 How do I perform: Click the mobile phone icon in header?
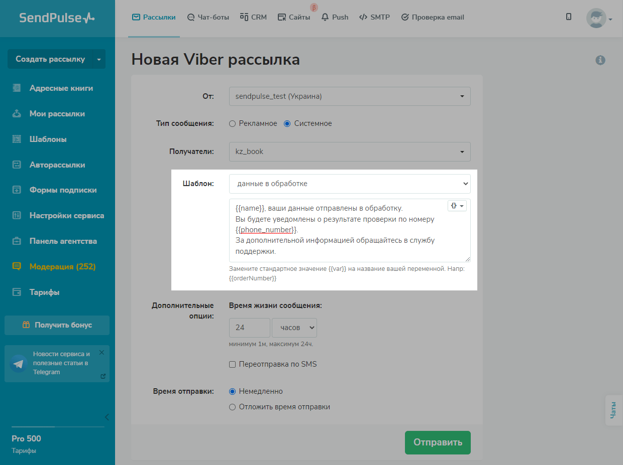(569, 17)
